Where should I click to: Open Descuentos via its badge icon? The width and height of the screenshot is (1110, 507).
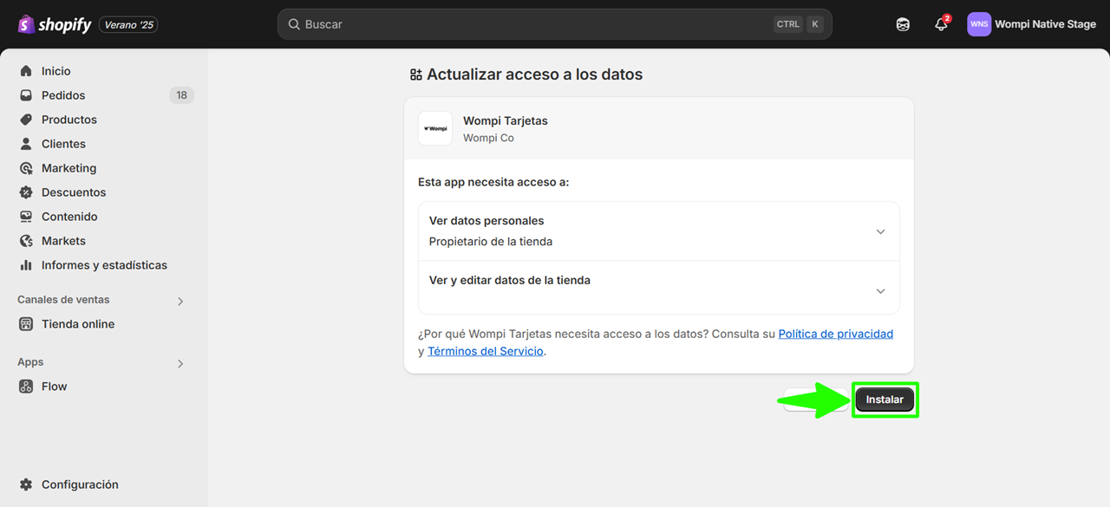pos(26,192)
